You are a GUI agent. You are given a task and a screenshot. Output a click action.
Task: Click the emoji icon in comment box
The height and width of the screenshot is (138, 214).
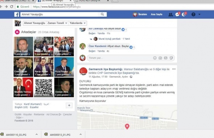pyautogui.click(x=155, y=58)
